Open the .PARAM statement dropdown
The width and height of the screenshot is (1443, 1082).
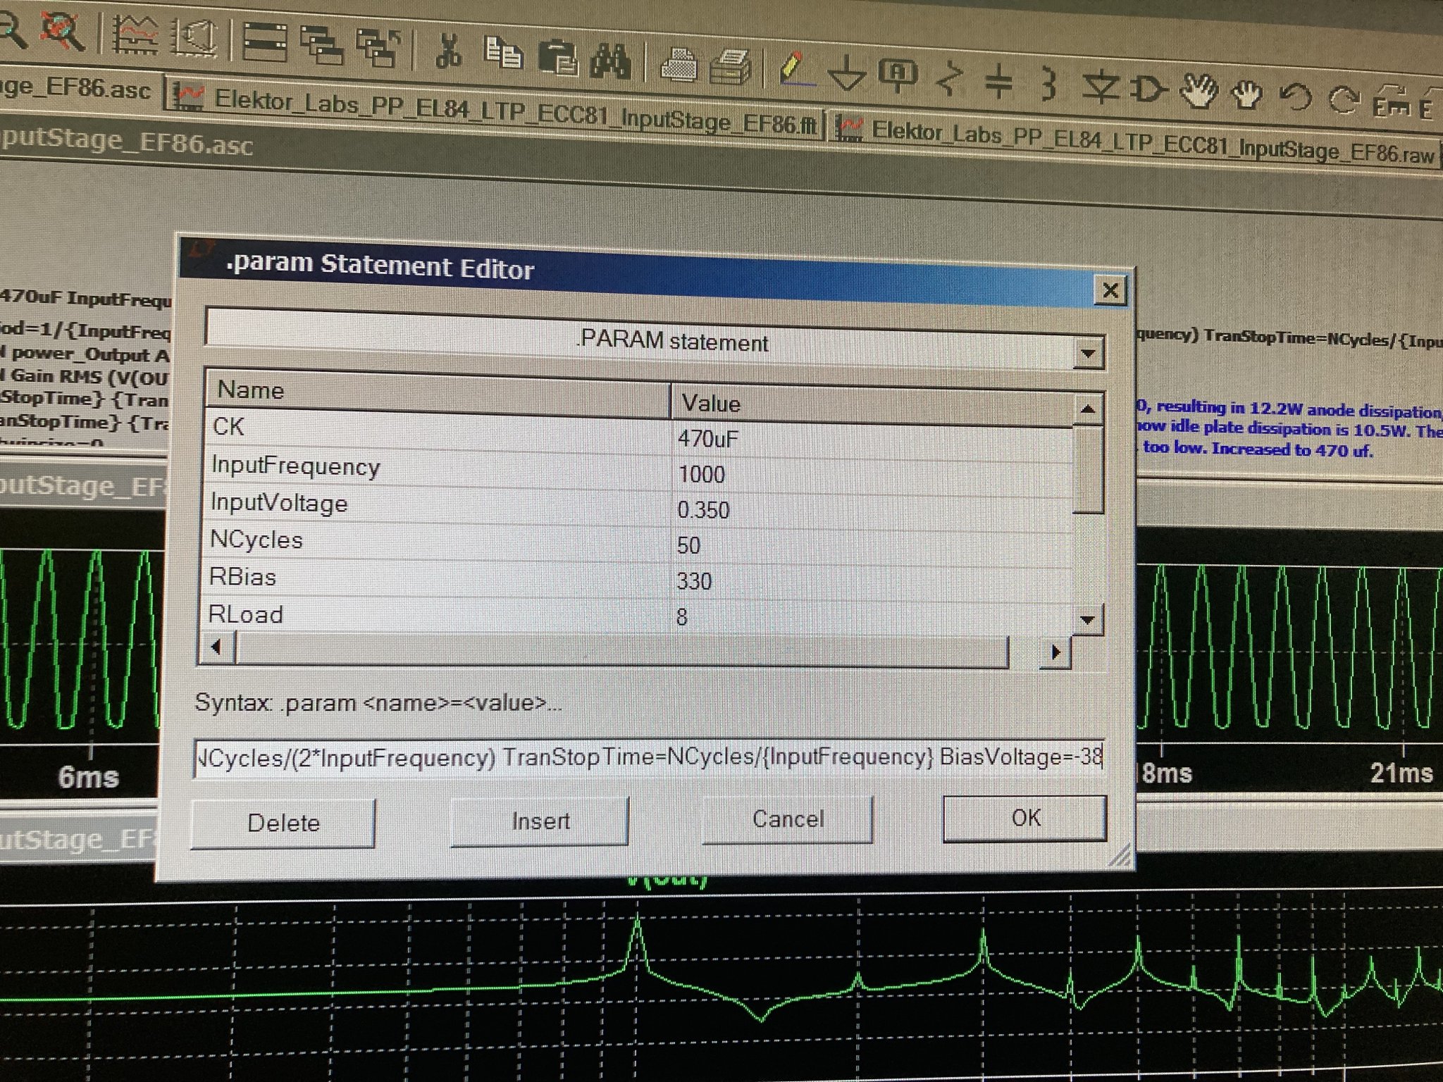[1087, 353]
